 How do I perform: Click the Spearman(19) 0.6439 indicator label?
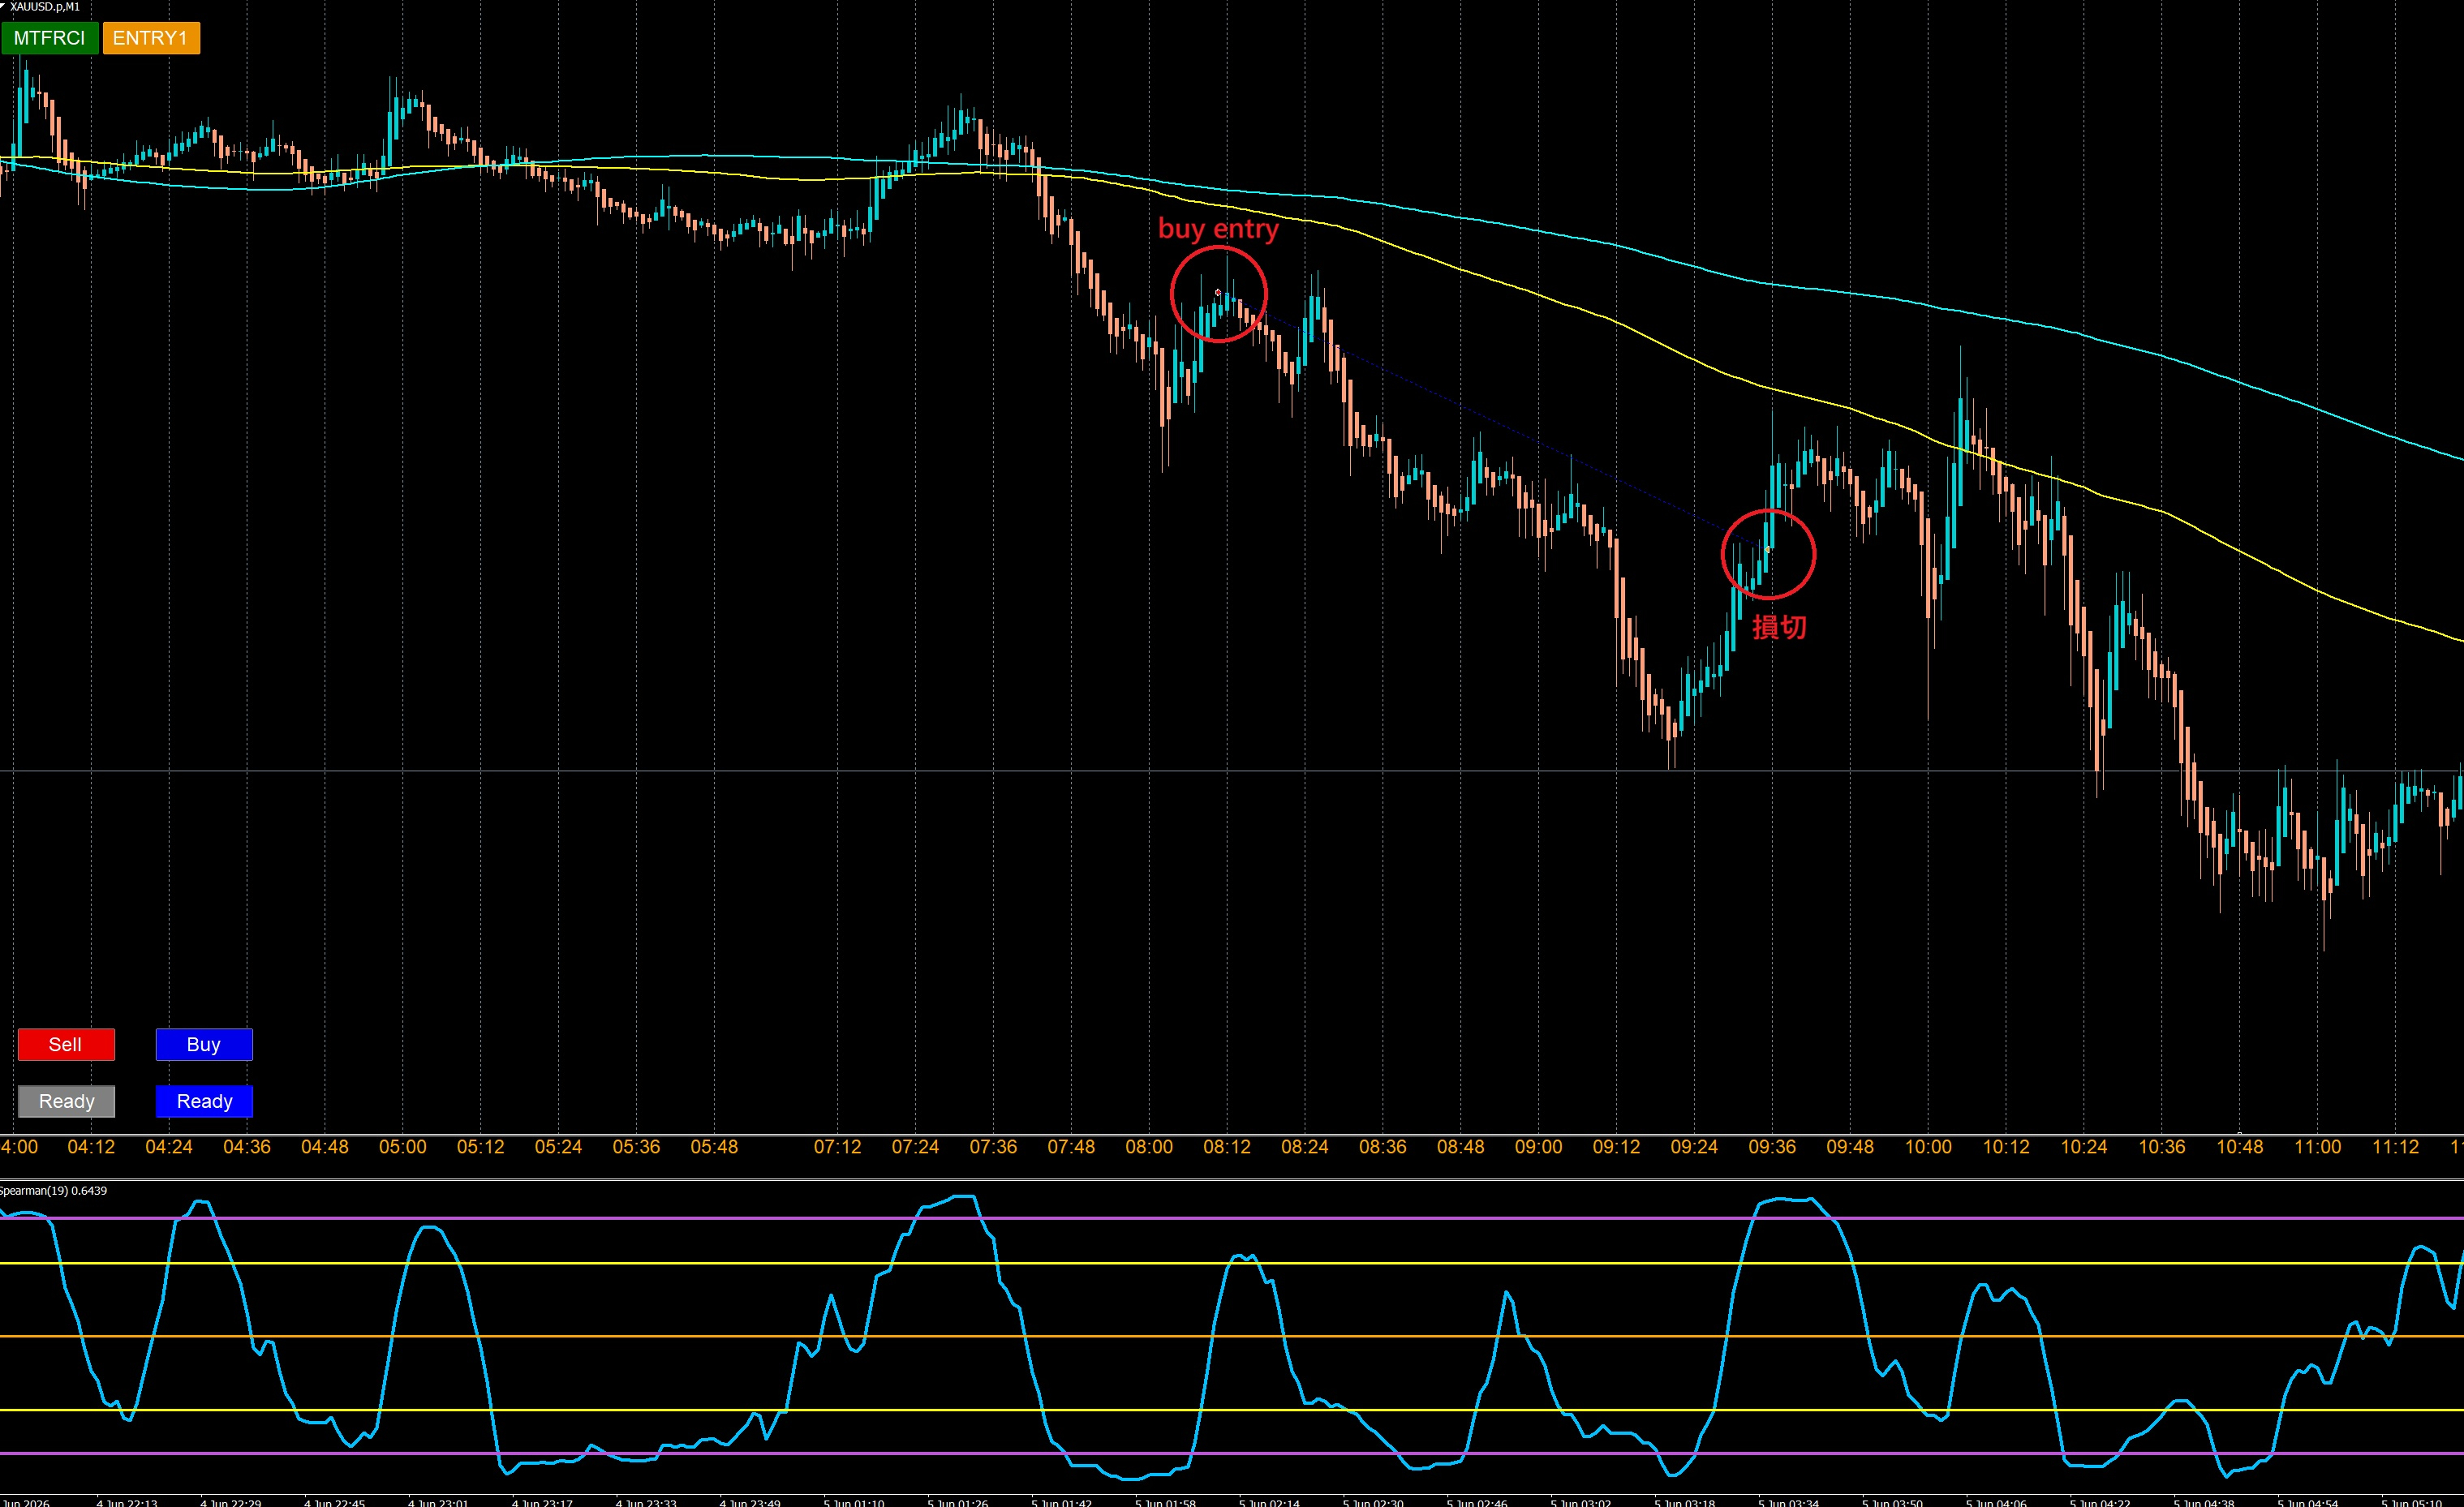coord(54,1190)
